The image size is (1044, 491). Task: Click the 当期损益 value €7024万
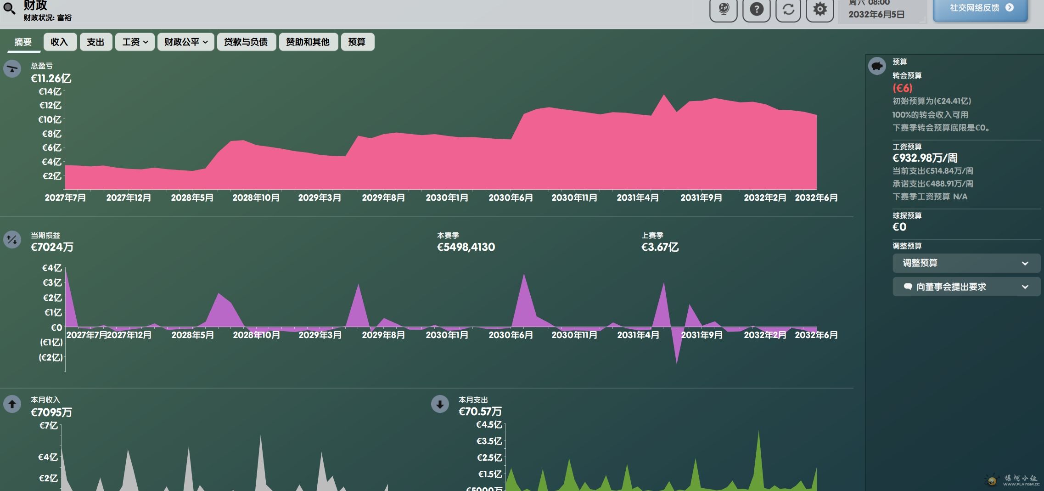click(52, 247)
